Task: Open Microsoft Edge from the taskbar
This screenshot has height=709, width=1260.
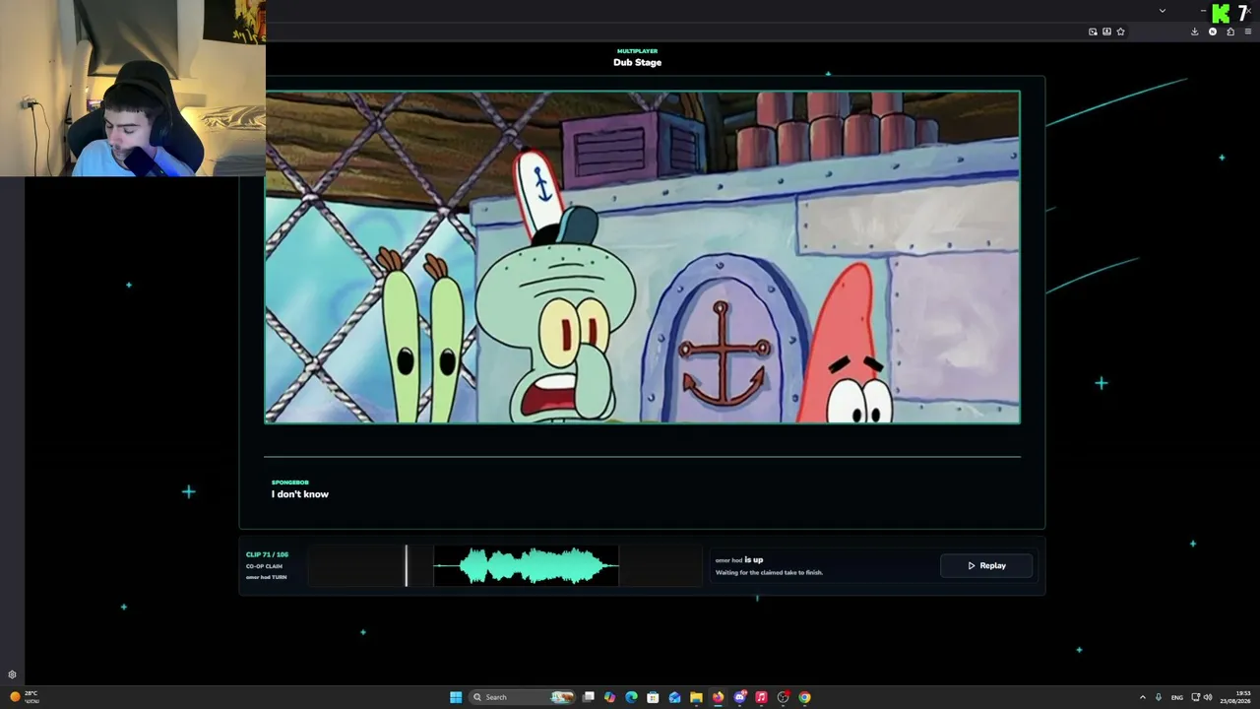Action: pos(631,697)
